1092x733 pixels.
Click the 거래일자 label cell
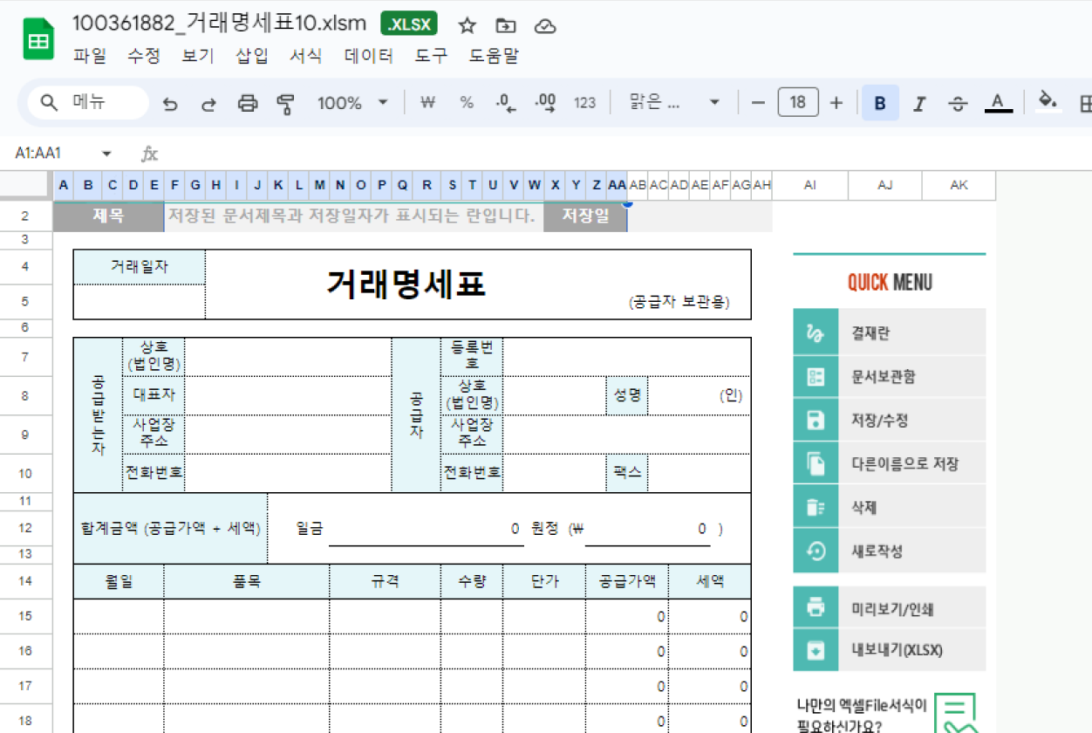(x=140, y=267)
